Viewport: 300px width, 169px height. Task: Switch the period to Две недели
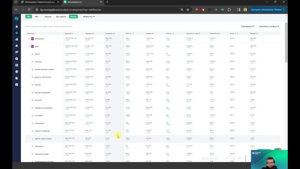tap(61, 17)
